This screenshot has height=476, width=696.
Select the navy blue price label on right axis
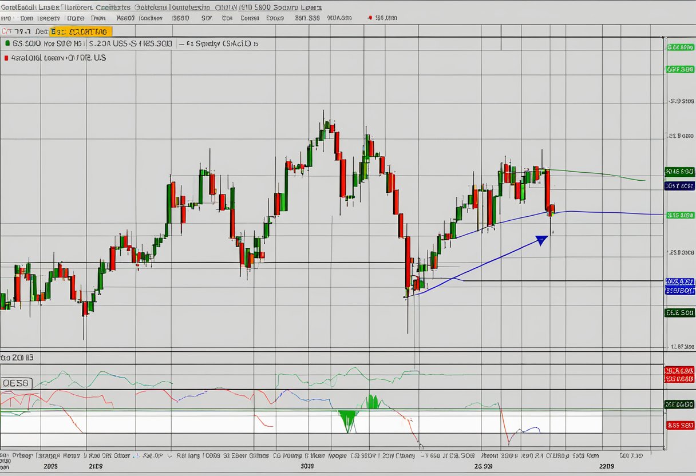tap(680, 186)
